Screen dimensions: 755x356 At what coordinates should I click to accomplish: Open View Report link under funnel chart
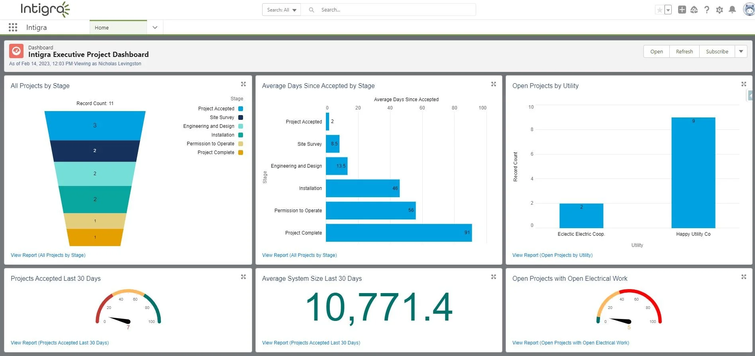48,255
